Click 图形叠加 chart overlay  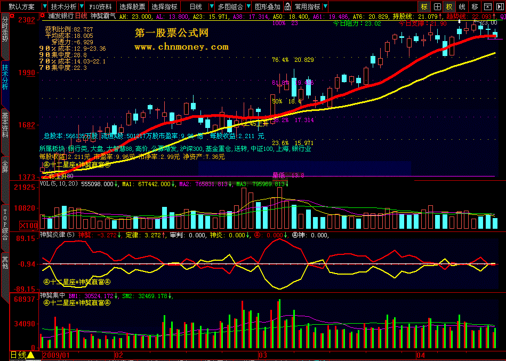tap(268, 6)
